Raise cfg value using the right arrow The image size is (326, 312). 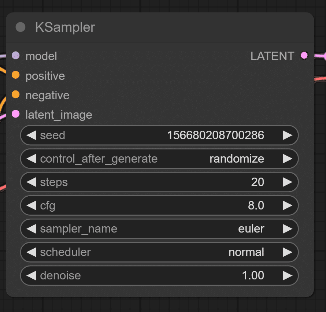point(288,205)
